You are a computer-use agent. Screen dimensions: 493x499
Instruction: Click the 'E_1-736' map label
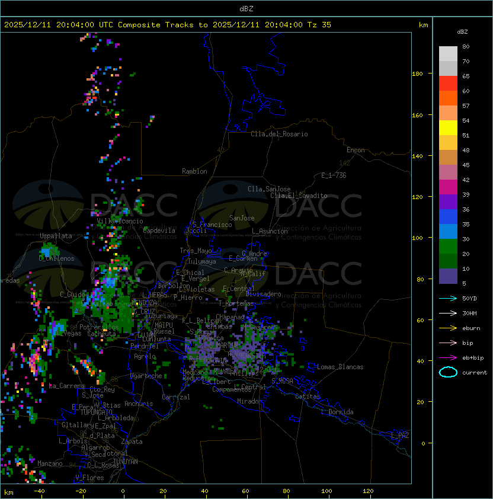334,175
